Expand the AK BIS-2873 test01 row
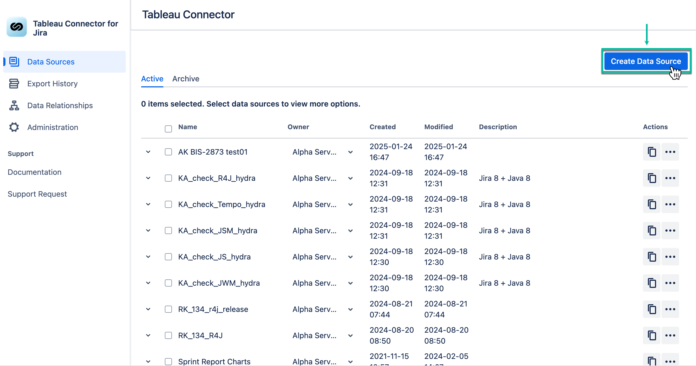 [148, 152]
